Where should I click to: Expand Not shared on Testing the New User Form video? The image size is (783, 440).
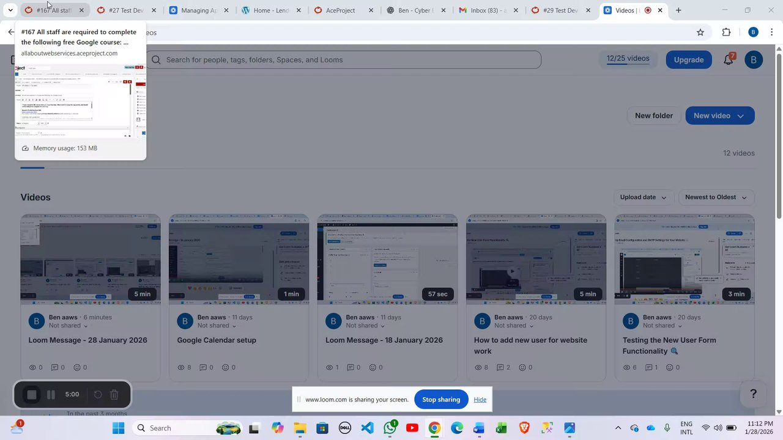680,326
